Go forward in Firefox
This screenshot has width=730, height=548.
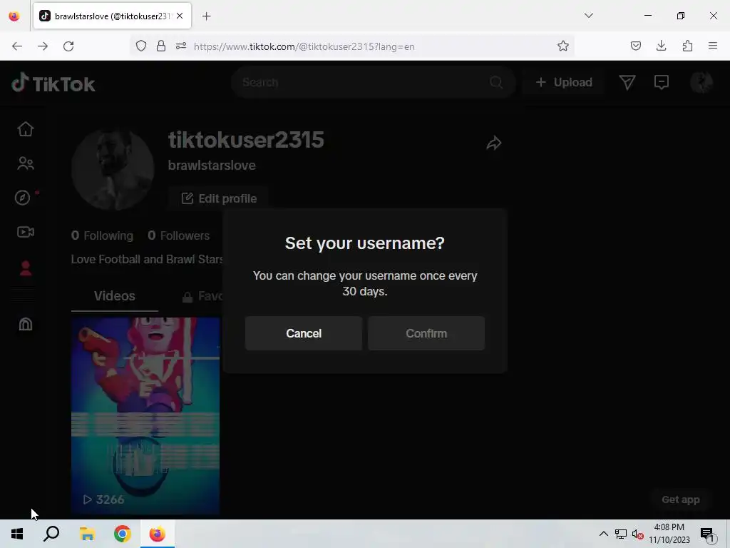pyautogui.click(x=42, y=46)
